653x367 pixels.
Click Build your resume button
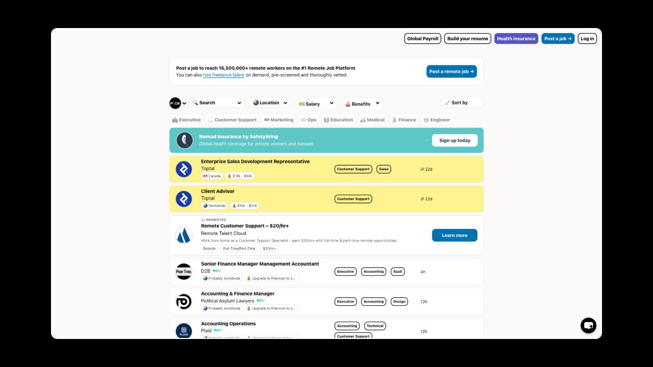468,39
